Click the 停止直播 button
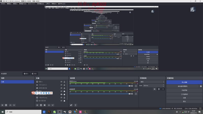Image resolution: width=203 pixels, height=114 pixels. 184,82
